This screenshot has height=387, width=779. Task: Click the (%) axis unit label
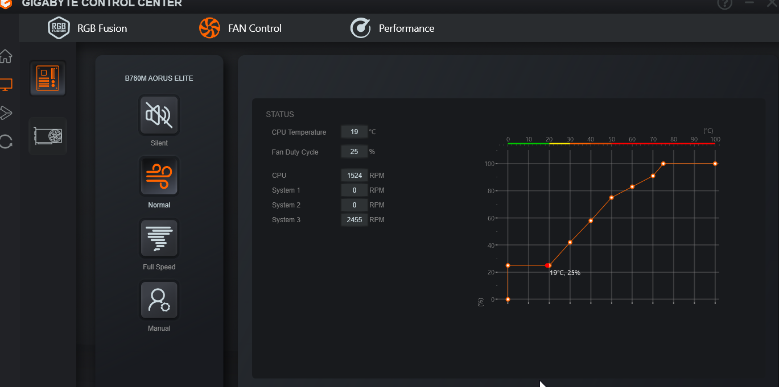tap(481, 302)
